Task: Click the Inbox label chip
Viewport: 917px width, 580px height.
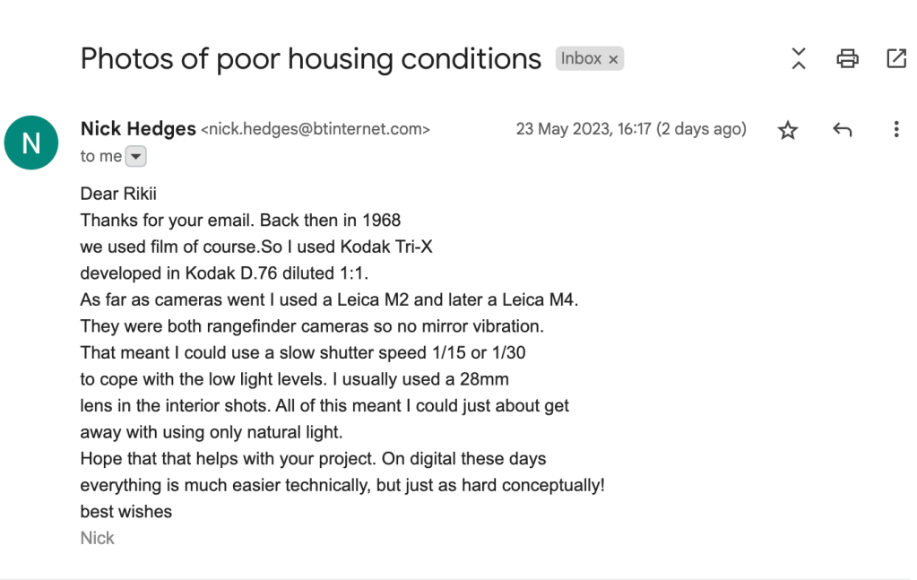Action: coord(581,59)
